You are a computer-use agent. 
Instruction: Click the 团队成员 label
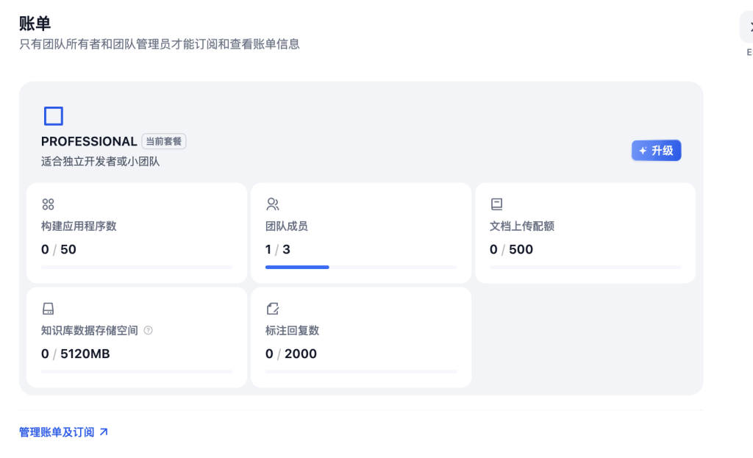(287, 226)
